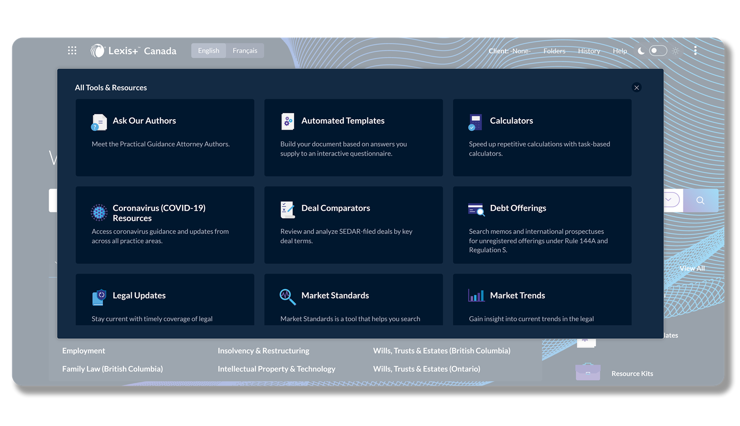Switch language to Français
Viewport: 740px width, 426px height.
[x=245, y=51]
